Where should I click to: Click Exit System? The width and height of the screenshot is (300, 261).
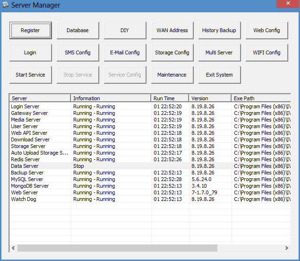[220, 75]
